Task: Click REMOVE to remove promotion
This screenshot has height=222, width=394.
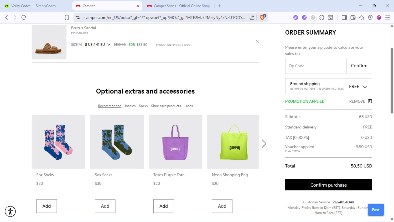Action: click(x=357, y=101)
